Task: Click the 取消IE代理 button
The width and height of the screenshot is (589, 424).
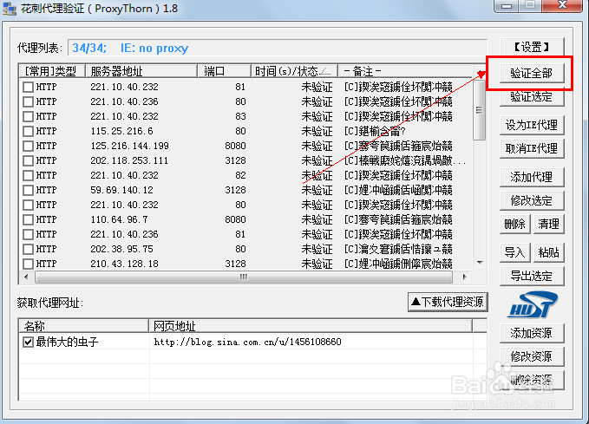Action: pyautogui.click(x=532, y=149)
